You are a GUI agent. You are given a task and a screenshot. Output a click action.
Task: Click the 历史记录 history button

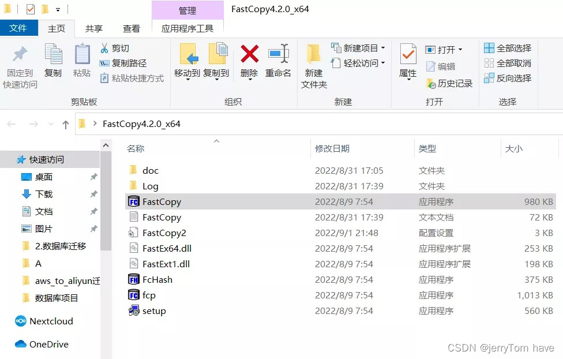click(x=449, y=83)
